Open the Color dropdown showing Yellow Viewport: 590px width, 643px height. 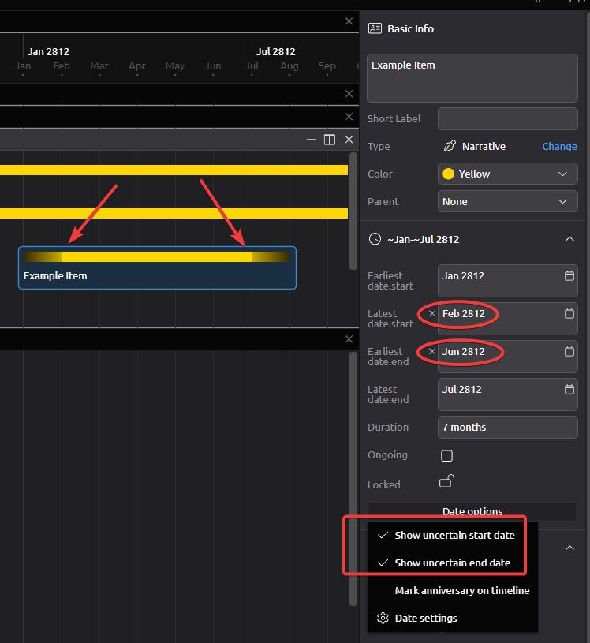pyautogui.click(x=507, y=174)
